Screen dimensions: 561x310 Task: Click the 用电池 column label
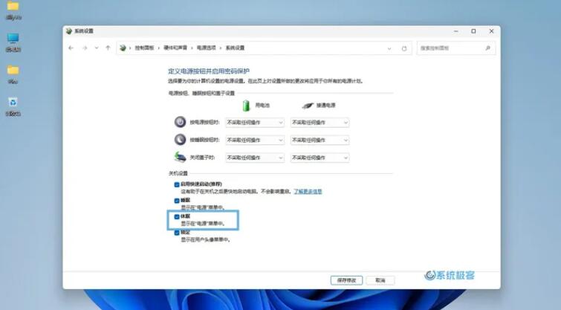262,106
